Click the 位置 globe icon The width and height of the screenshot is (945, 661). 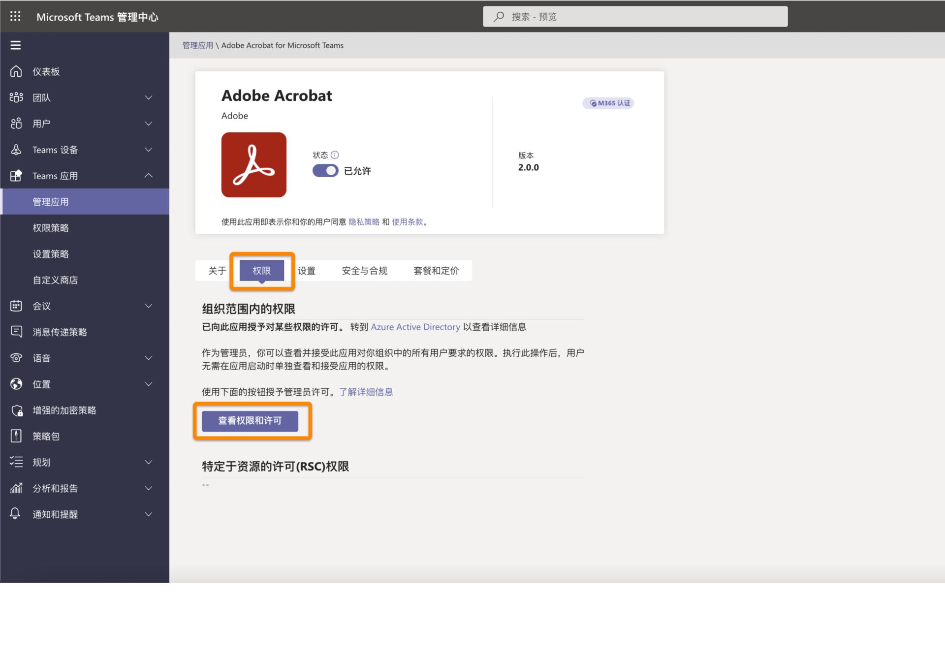[x=16, y=384]
